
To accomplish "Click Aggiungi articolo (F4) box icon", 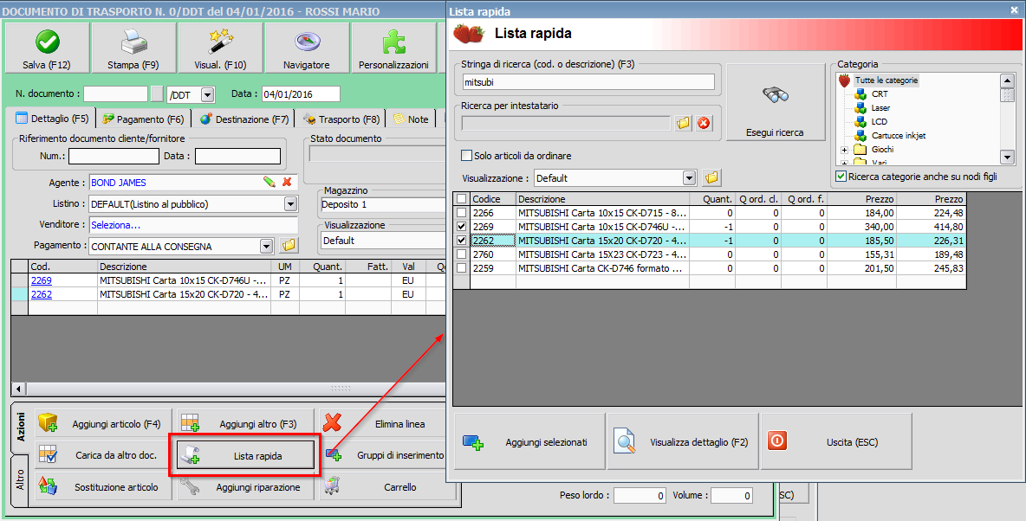I will pyautogui.click(x=49, y=423).
